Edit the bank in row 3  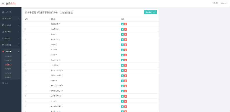[122, 34]
